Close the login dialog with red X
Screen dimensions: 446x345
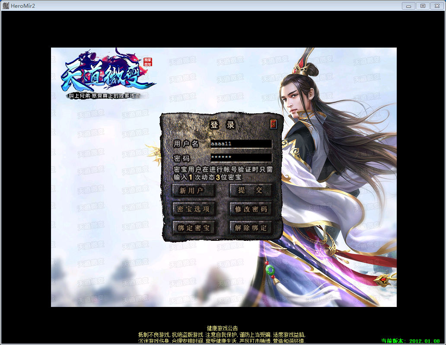[273, 124]
